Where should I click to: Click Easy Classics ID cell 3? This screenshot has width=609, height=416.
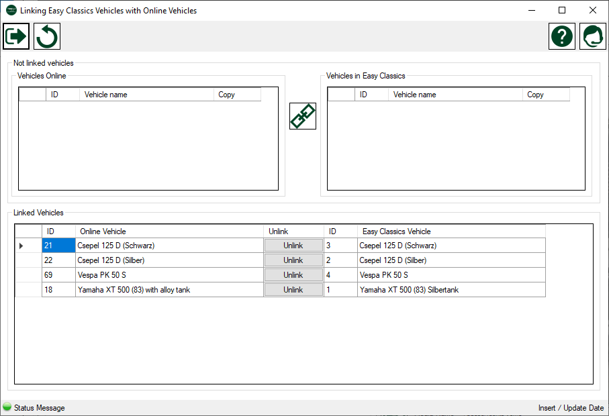point(340,246)
